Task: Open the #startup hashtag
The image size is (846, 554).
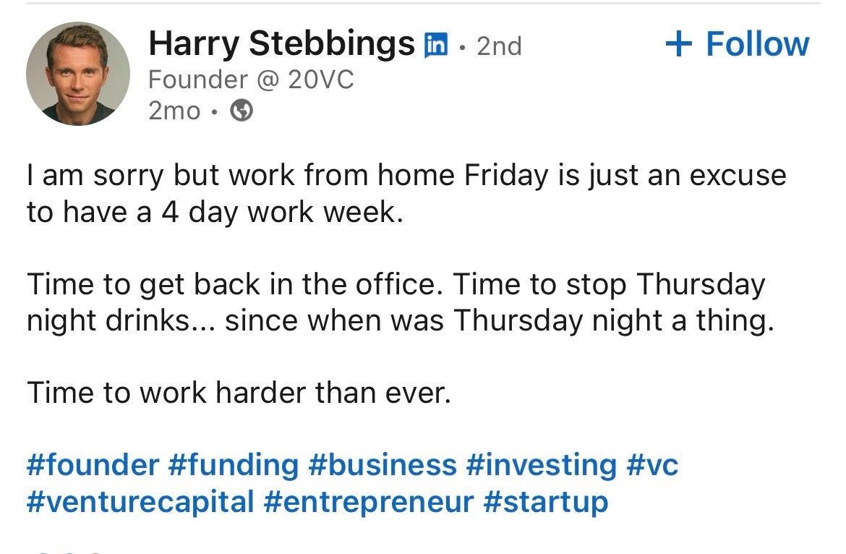Action: (x=546, y=502)
